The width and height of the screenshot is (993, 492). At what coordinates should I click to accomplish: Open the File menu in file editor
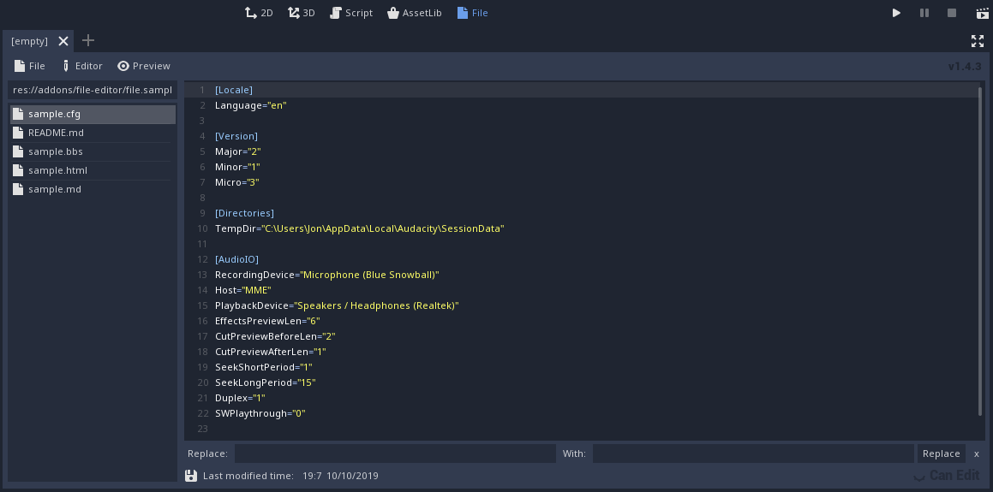pyautogui.click(x=30, y=66)
